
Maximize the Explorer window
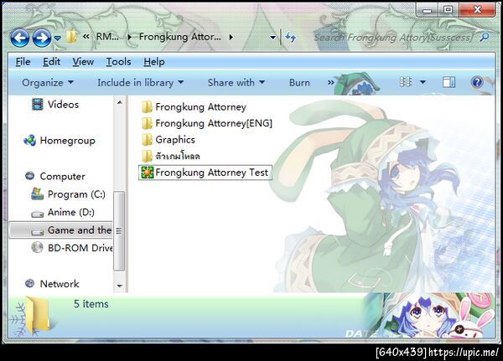click(448, 10)
